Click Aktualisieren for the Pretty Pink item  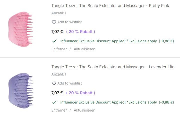84,49
